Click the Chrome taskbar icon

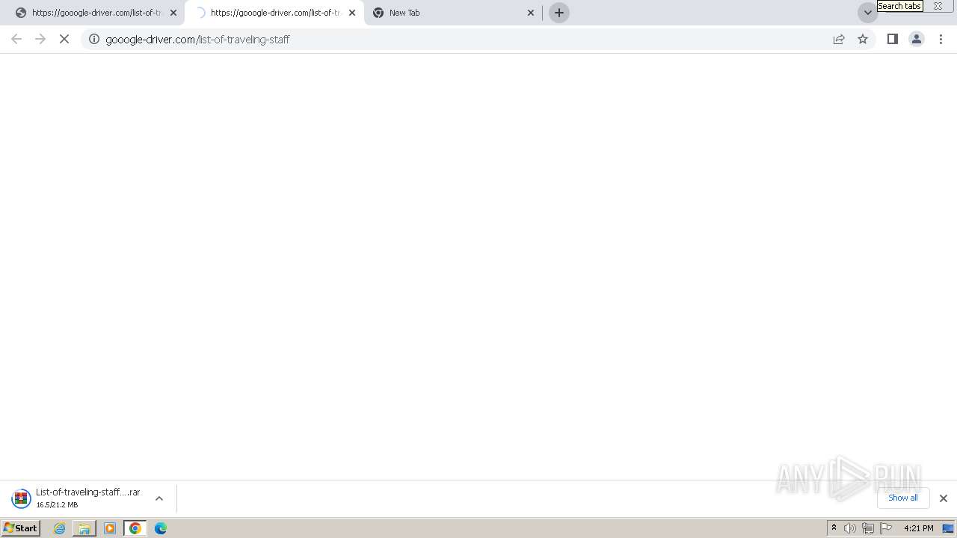coord(135,528)
